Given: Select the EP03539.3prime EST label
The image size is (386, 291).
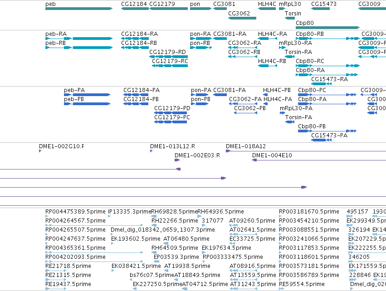Looking at the screenshot, I should coord(176,257).
